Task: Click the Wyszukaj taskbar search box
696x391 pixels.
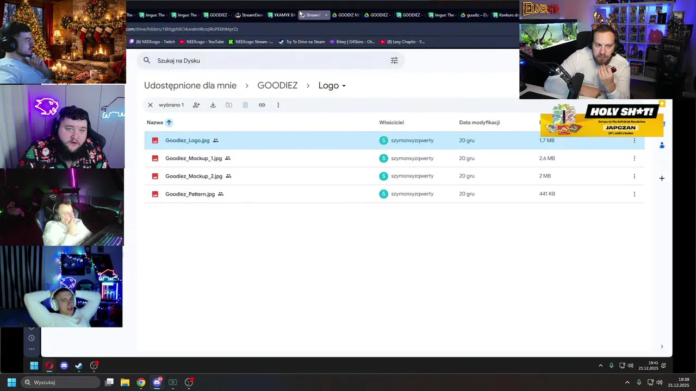Action: 61,382
